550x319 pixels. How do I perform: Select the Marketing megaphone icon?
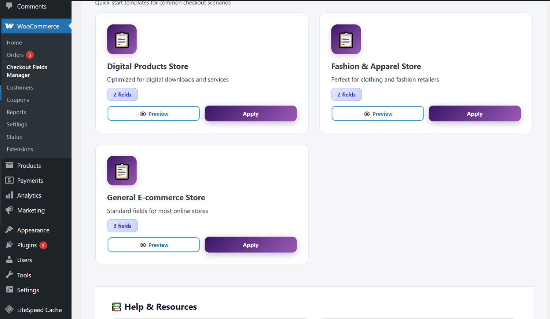(x=9, y=210)
